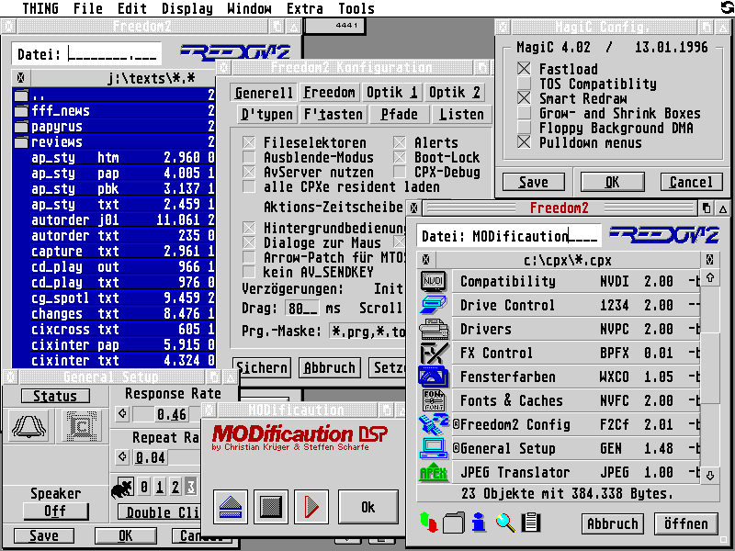Enable TOS Compatiblity checkbox

tap(524, 84)
